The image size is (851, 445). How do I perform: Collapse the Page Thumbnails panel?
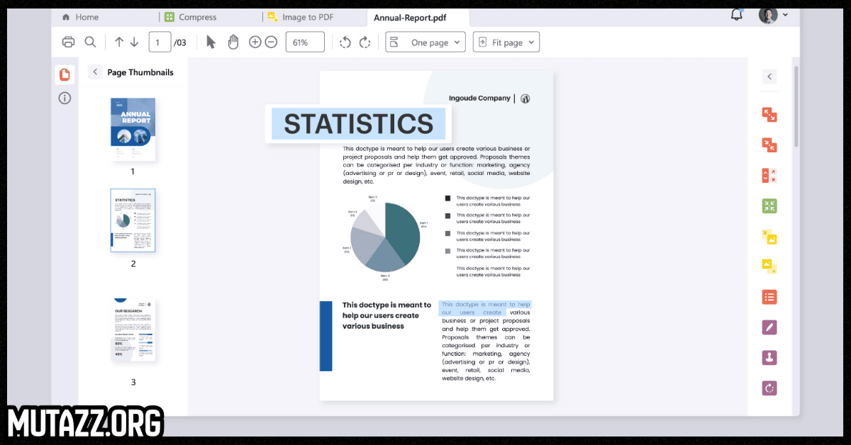(95, 72)
